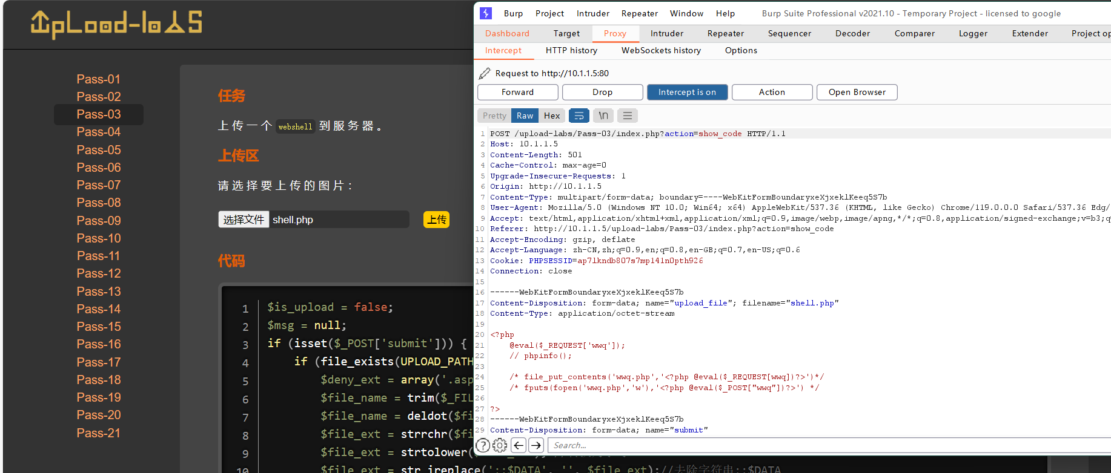Click the $is_upload = false code line
This screenshot has width=1111, height=473.
point(330,307)
